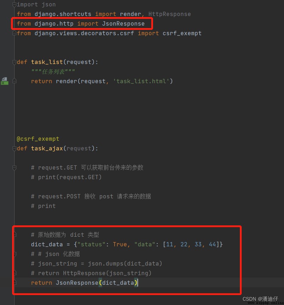
Task: Click the number 11 in the list
Action: (169, 244)
